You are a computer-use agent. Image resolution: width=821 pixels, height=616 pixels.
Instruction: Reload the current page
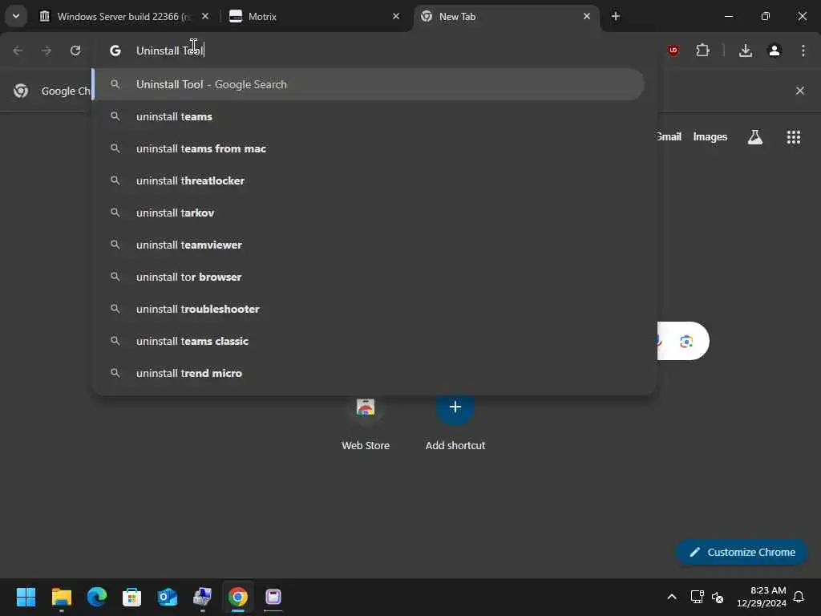pyautogui.click(x=75, y=51)
